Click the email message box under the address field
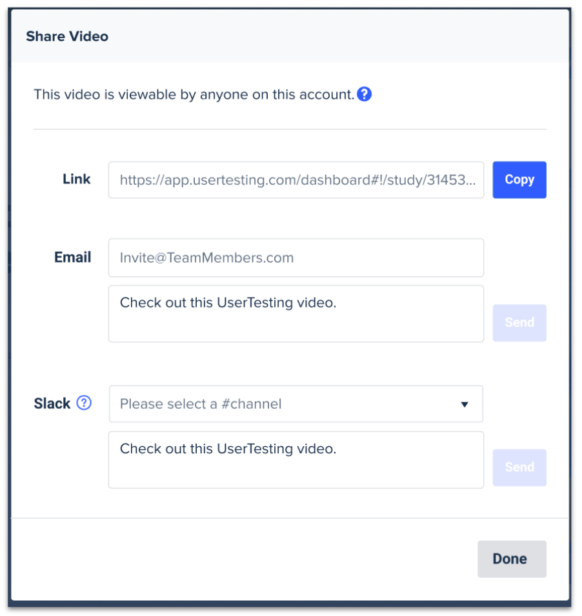Image resolution: width=582 pixels, height=616 pixels. coord(296,314)
